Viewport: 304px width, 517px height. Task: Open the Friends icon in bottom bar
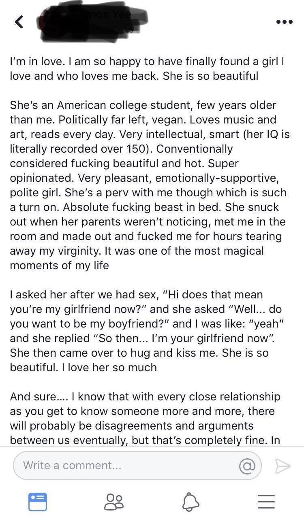pos(113,501)
